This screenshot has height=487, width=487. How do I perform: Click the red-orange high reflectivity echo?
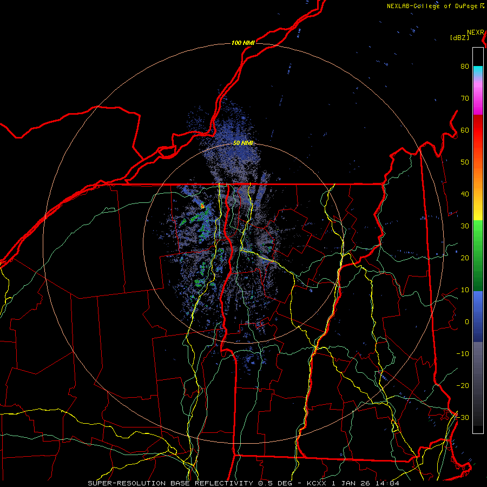pyautogui.click(x=202, y=206)
